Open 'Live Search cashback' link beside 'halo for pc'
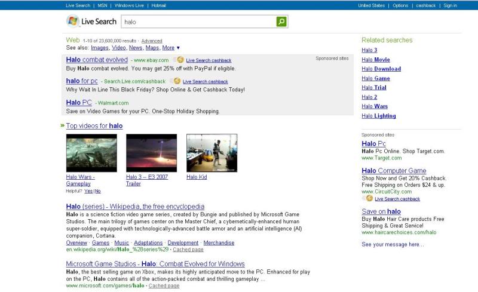Screen dimensions: 478x292 click(x=205, y=82)
